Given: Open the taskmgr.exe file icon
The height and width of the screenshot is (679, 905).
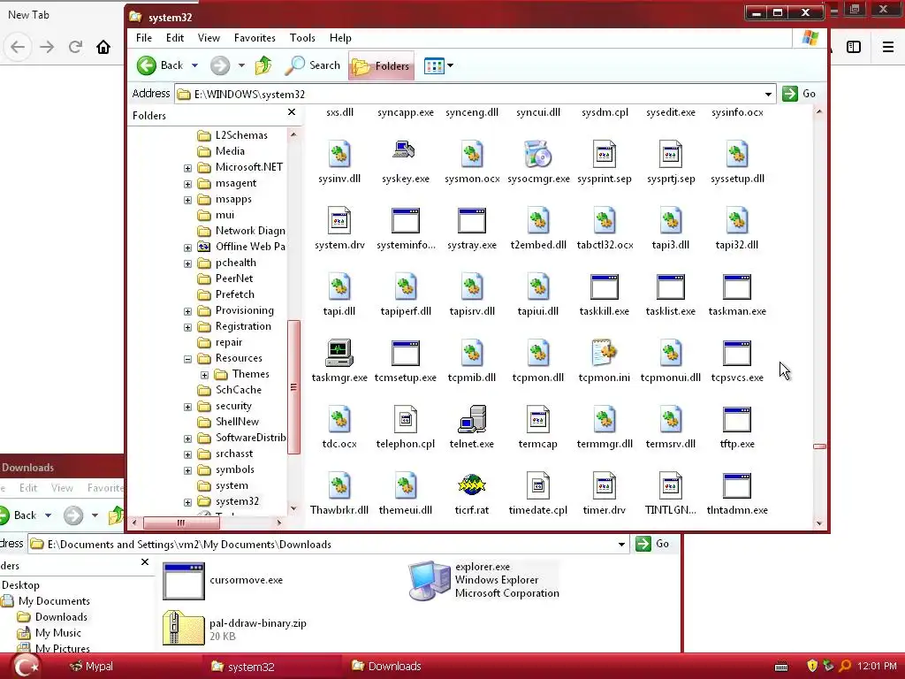Looking at the screenshot, I should (x=338, y=354).
